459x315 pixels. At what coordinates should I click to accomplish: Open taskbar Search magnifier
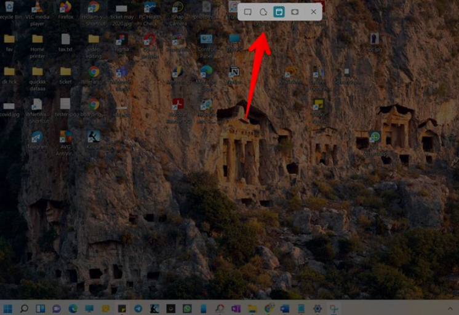coord(24,308)
